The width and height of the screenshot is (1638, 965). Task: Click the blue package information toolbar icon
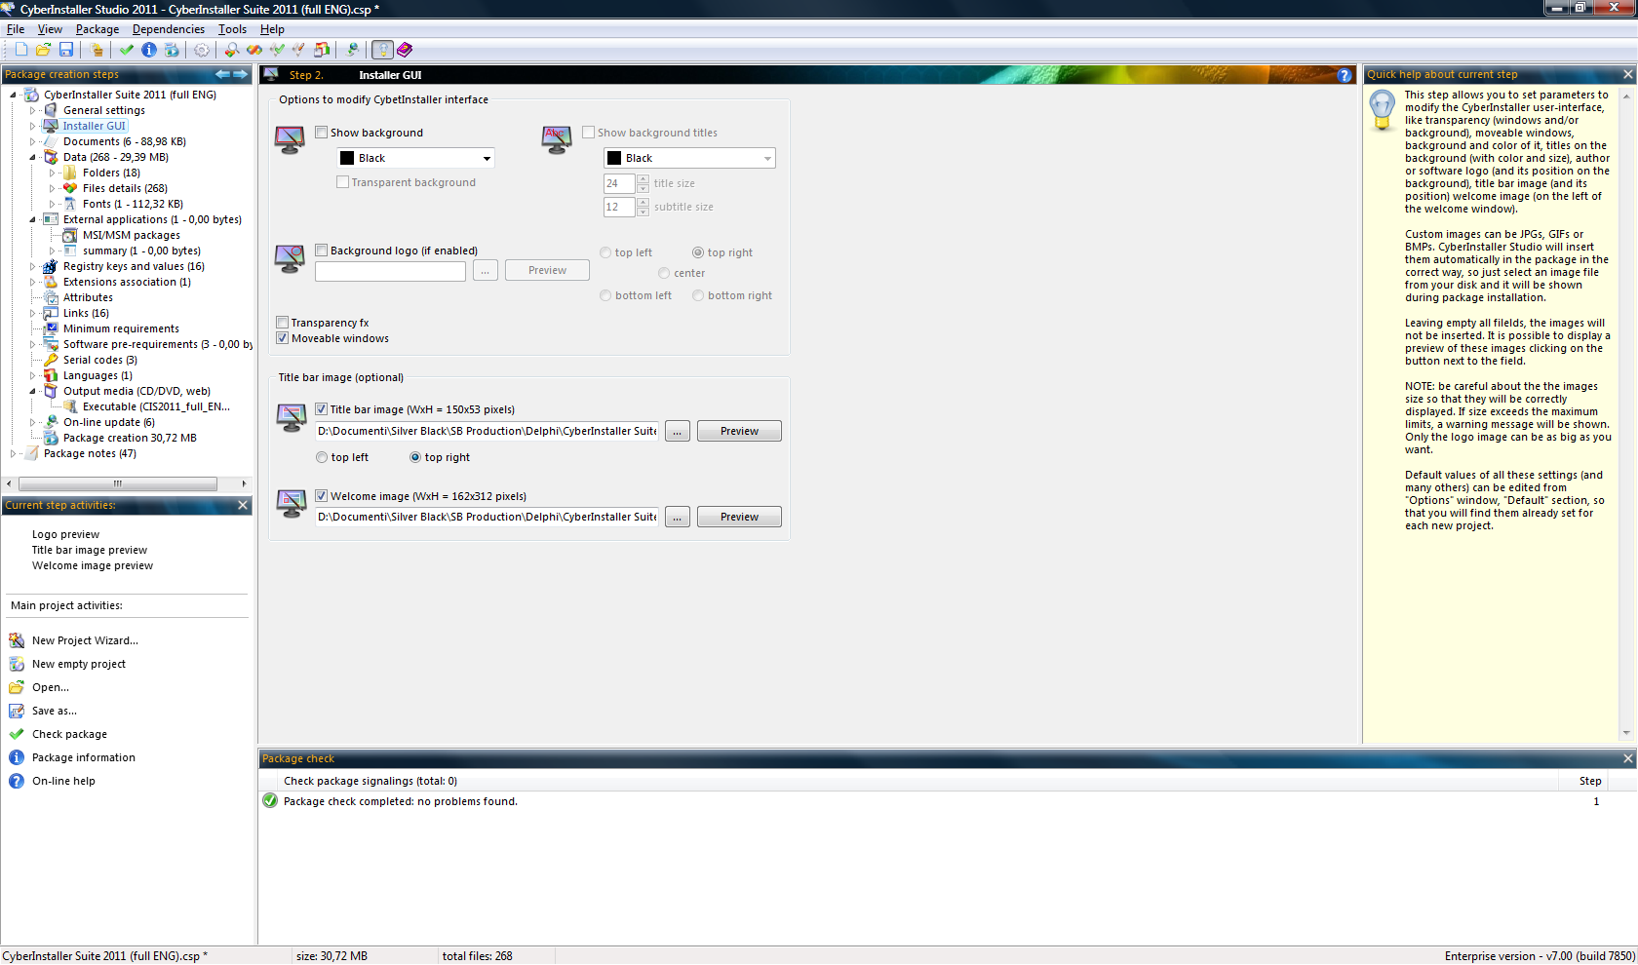pos(149,50)
